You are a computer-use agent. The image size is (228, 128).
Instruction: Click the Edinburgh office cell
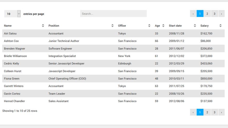125,63
